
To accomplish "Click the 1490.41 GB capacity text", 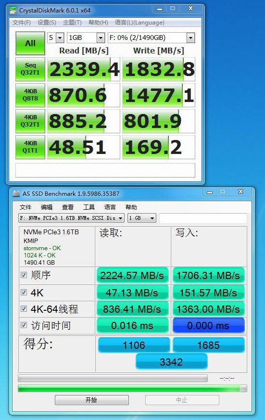I will 39,263.
